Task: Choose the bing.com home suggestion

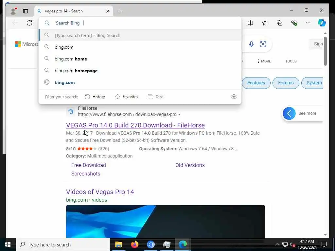Action: point(140,59)
